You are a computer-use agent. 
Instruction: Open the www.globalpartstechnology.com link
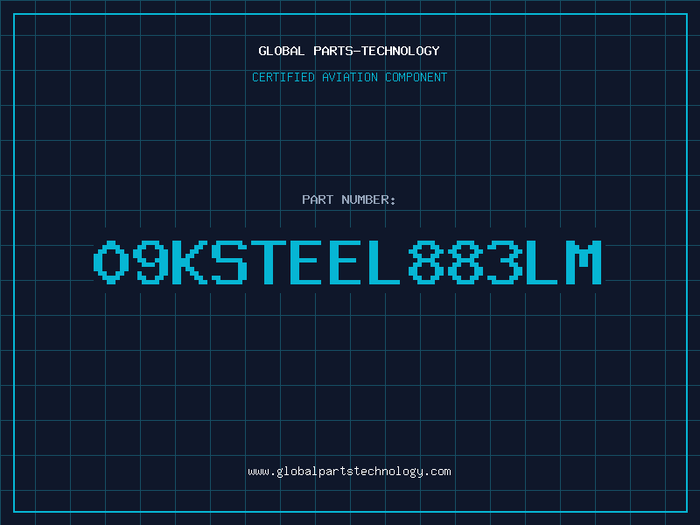point(349,472)
